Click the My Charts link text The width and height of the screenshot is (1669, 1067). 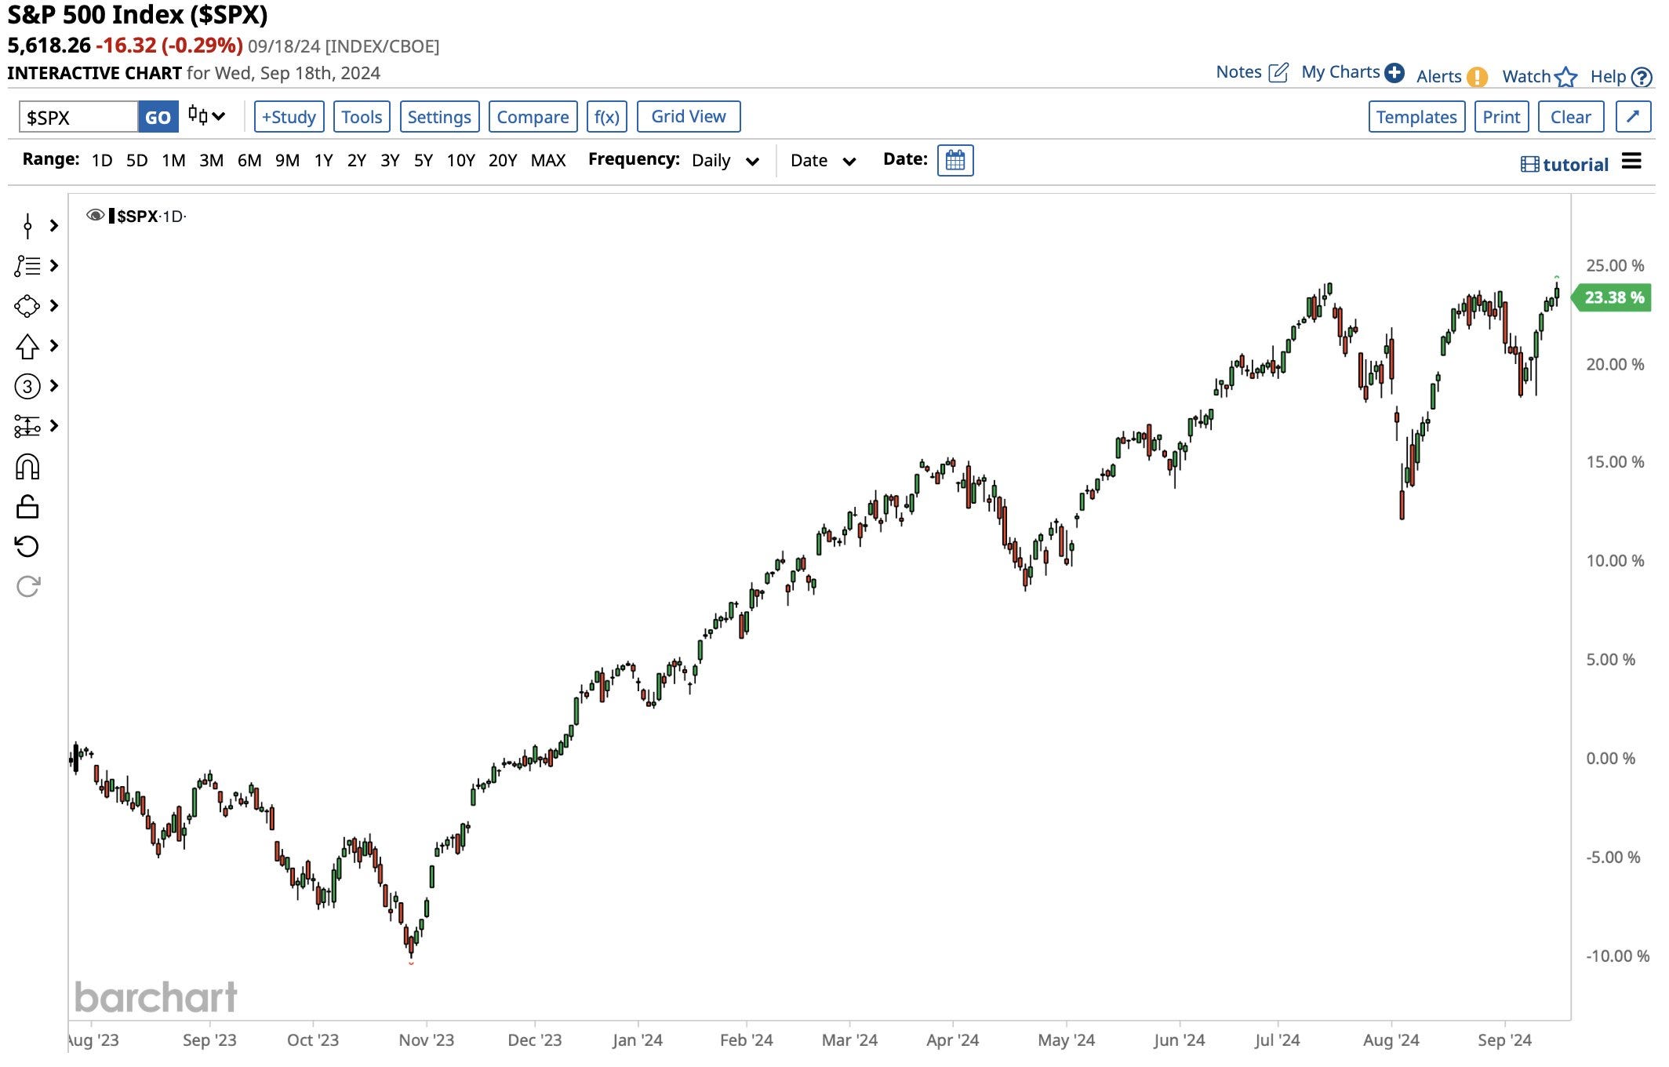(1340, 72)
